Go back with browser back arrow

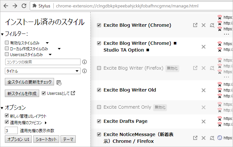[x=6, y=6]
